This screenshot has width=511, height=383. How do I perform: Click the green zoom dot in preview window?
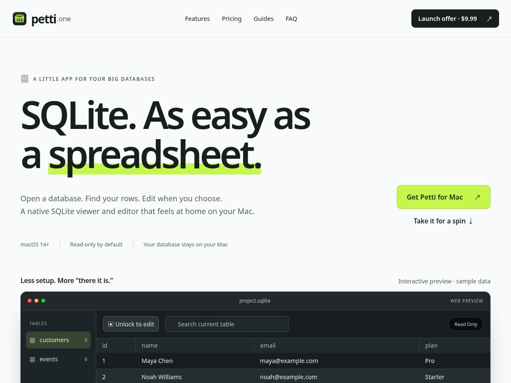pos(43,301)
